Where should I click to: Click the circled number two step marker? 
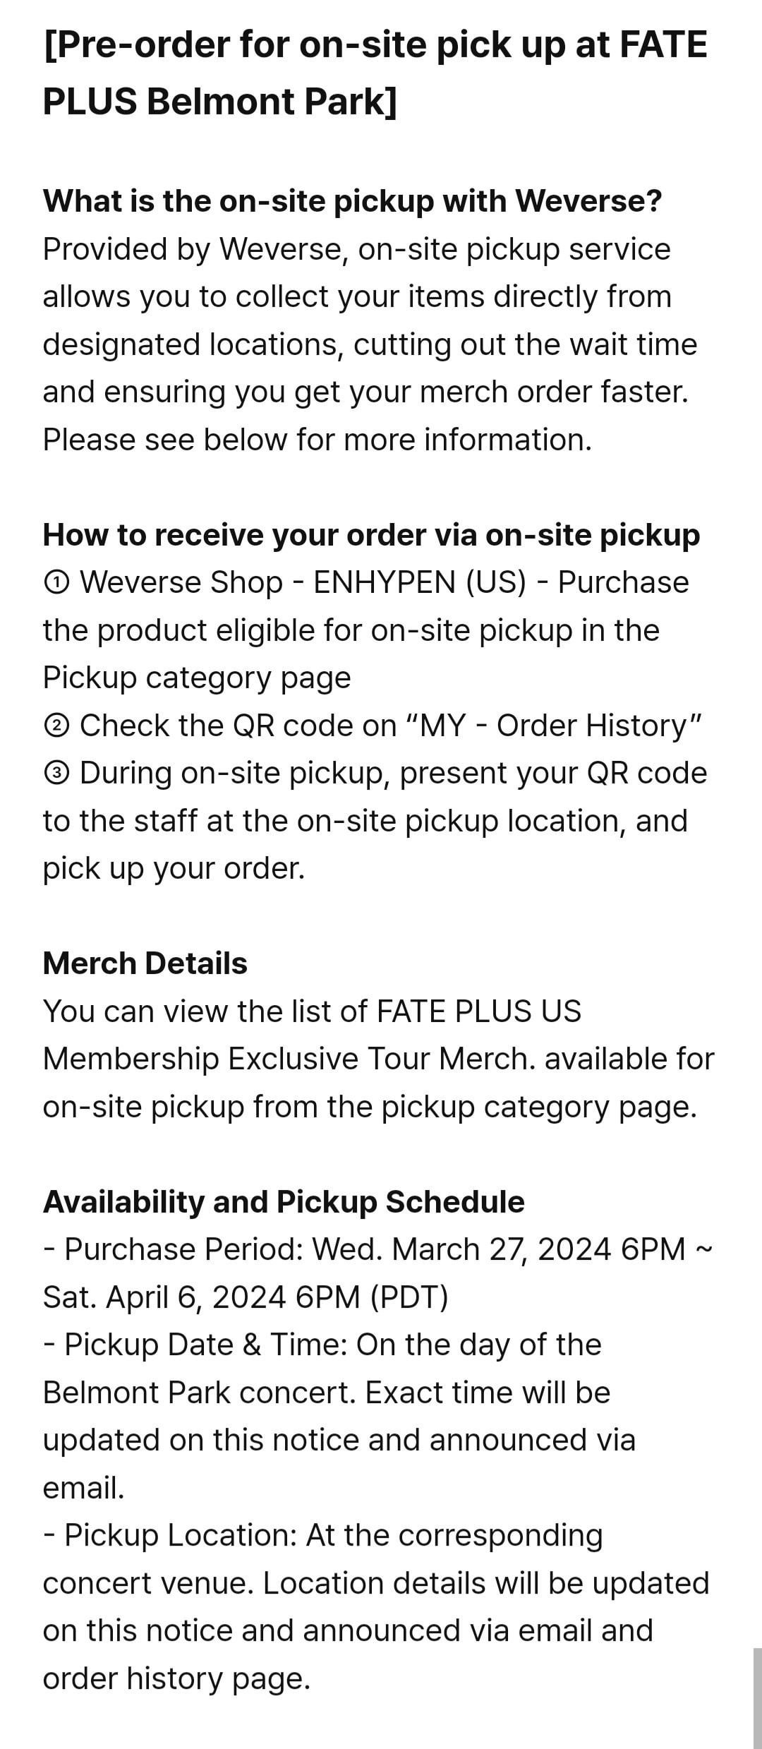(56, 726)
